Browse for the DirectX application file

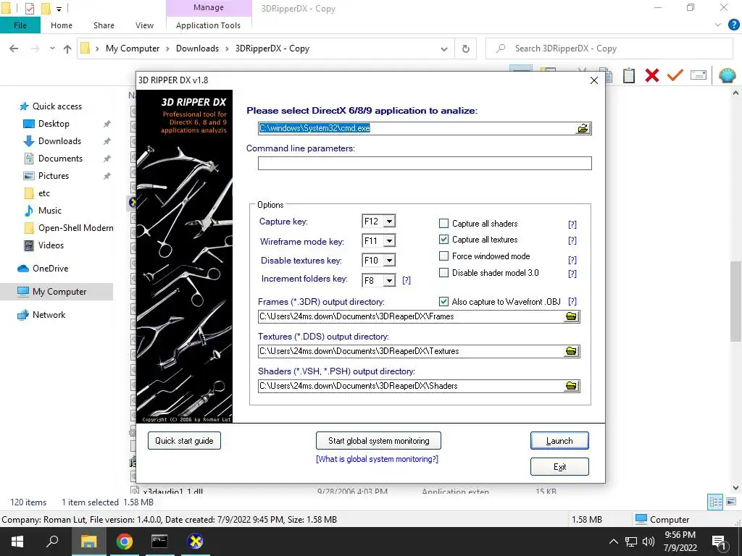(583, 128)
